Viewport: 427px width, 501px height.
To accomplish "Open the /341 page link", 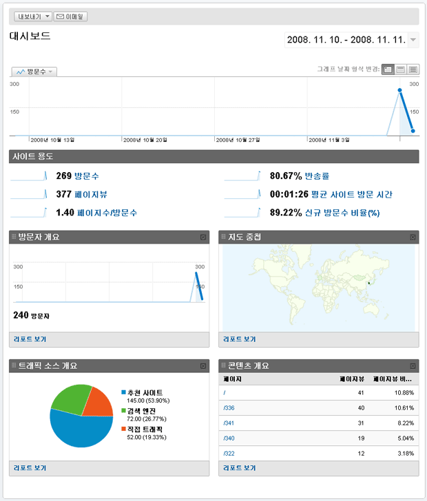I will tap(229, 423).
